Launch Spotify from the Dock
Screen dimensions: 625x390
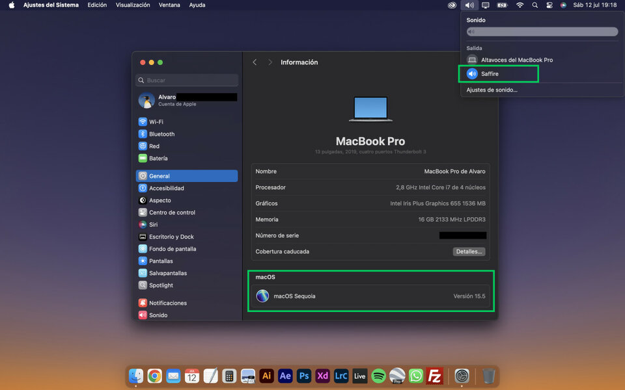click(x=378, y=376)
